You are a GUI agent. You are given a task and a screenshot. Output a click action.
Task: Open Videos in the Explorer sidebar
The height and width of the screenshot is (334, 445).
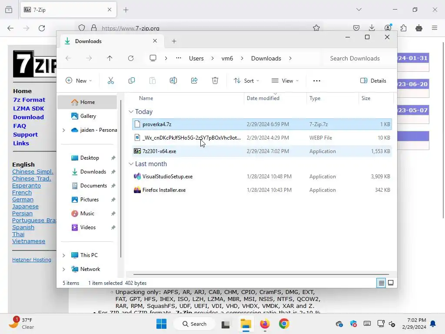87,227
